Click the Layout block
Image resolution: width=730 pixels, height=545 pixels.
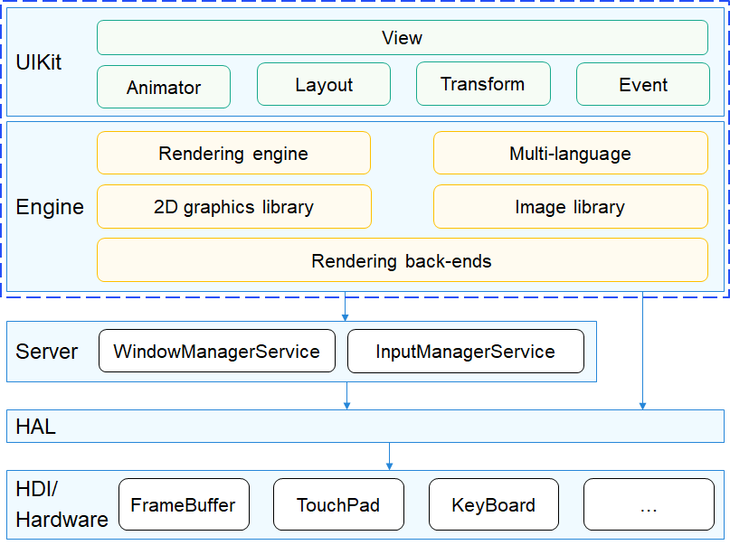click(x=324, y=85)
